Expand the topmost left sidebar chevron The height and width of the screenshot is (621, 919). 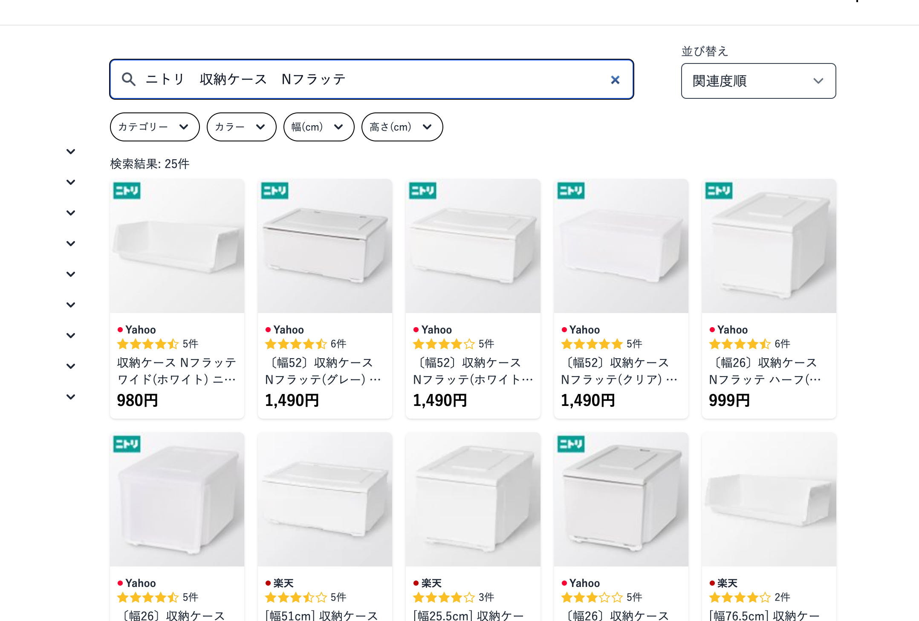click(71, 152)
